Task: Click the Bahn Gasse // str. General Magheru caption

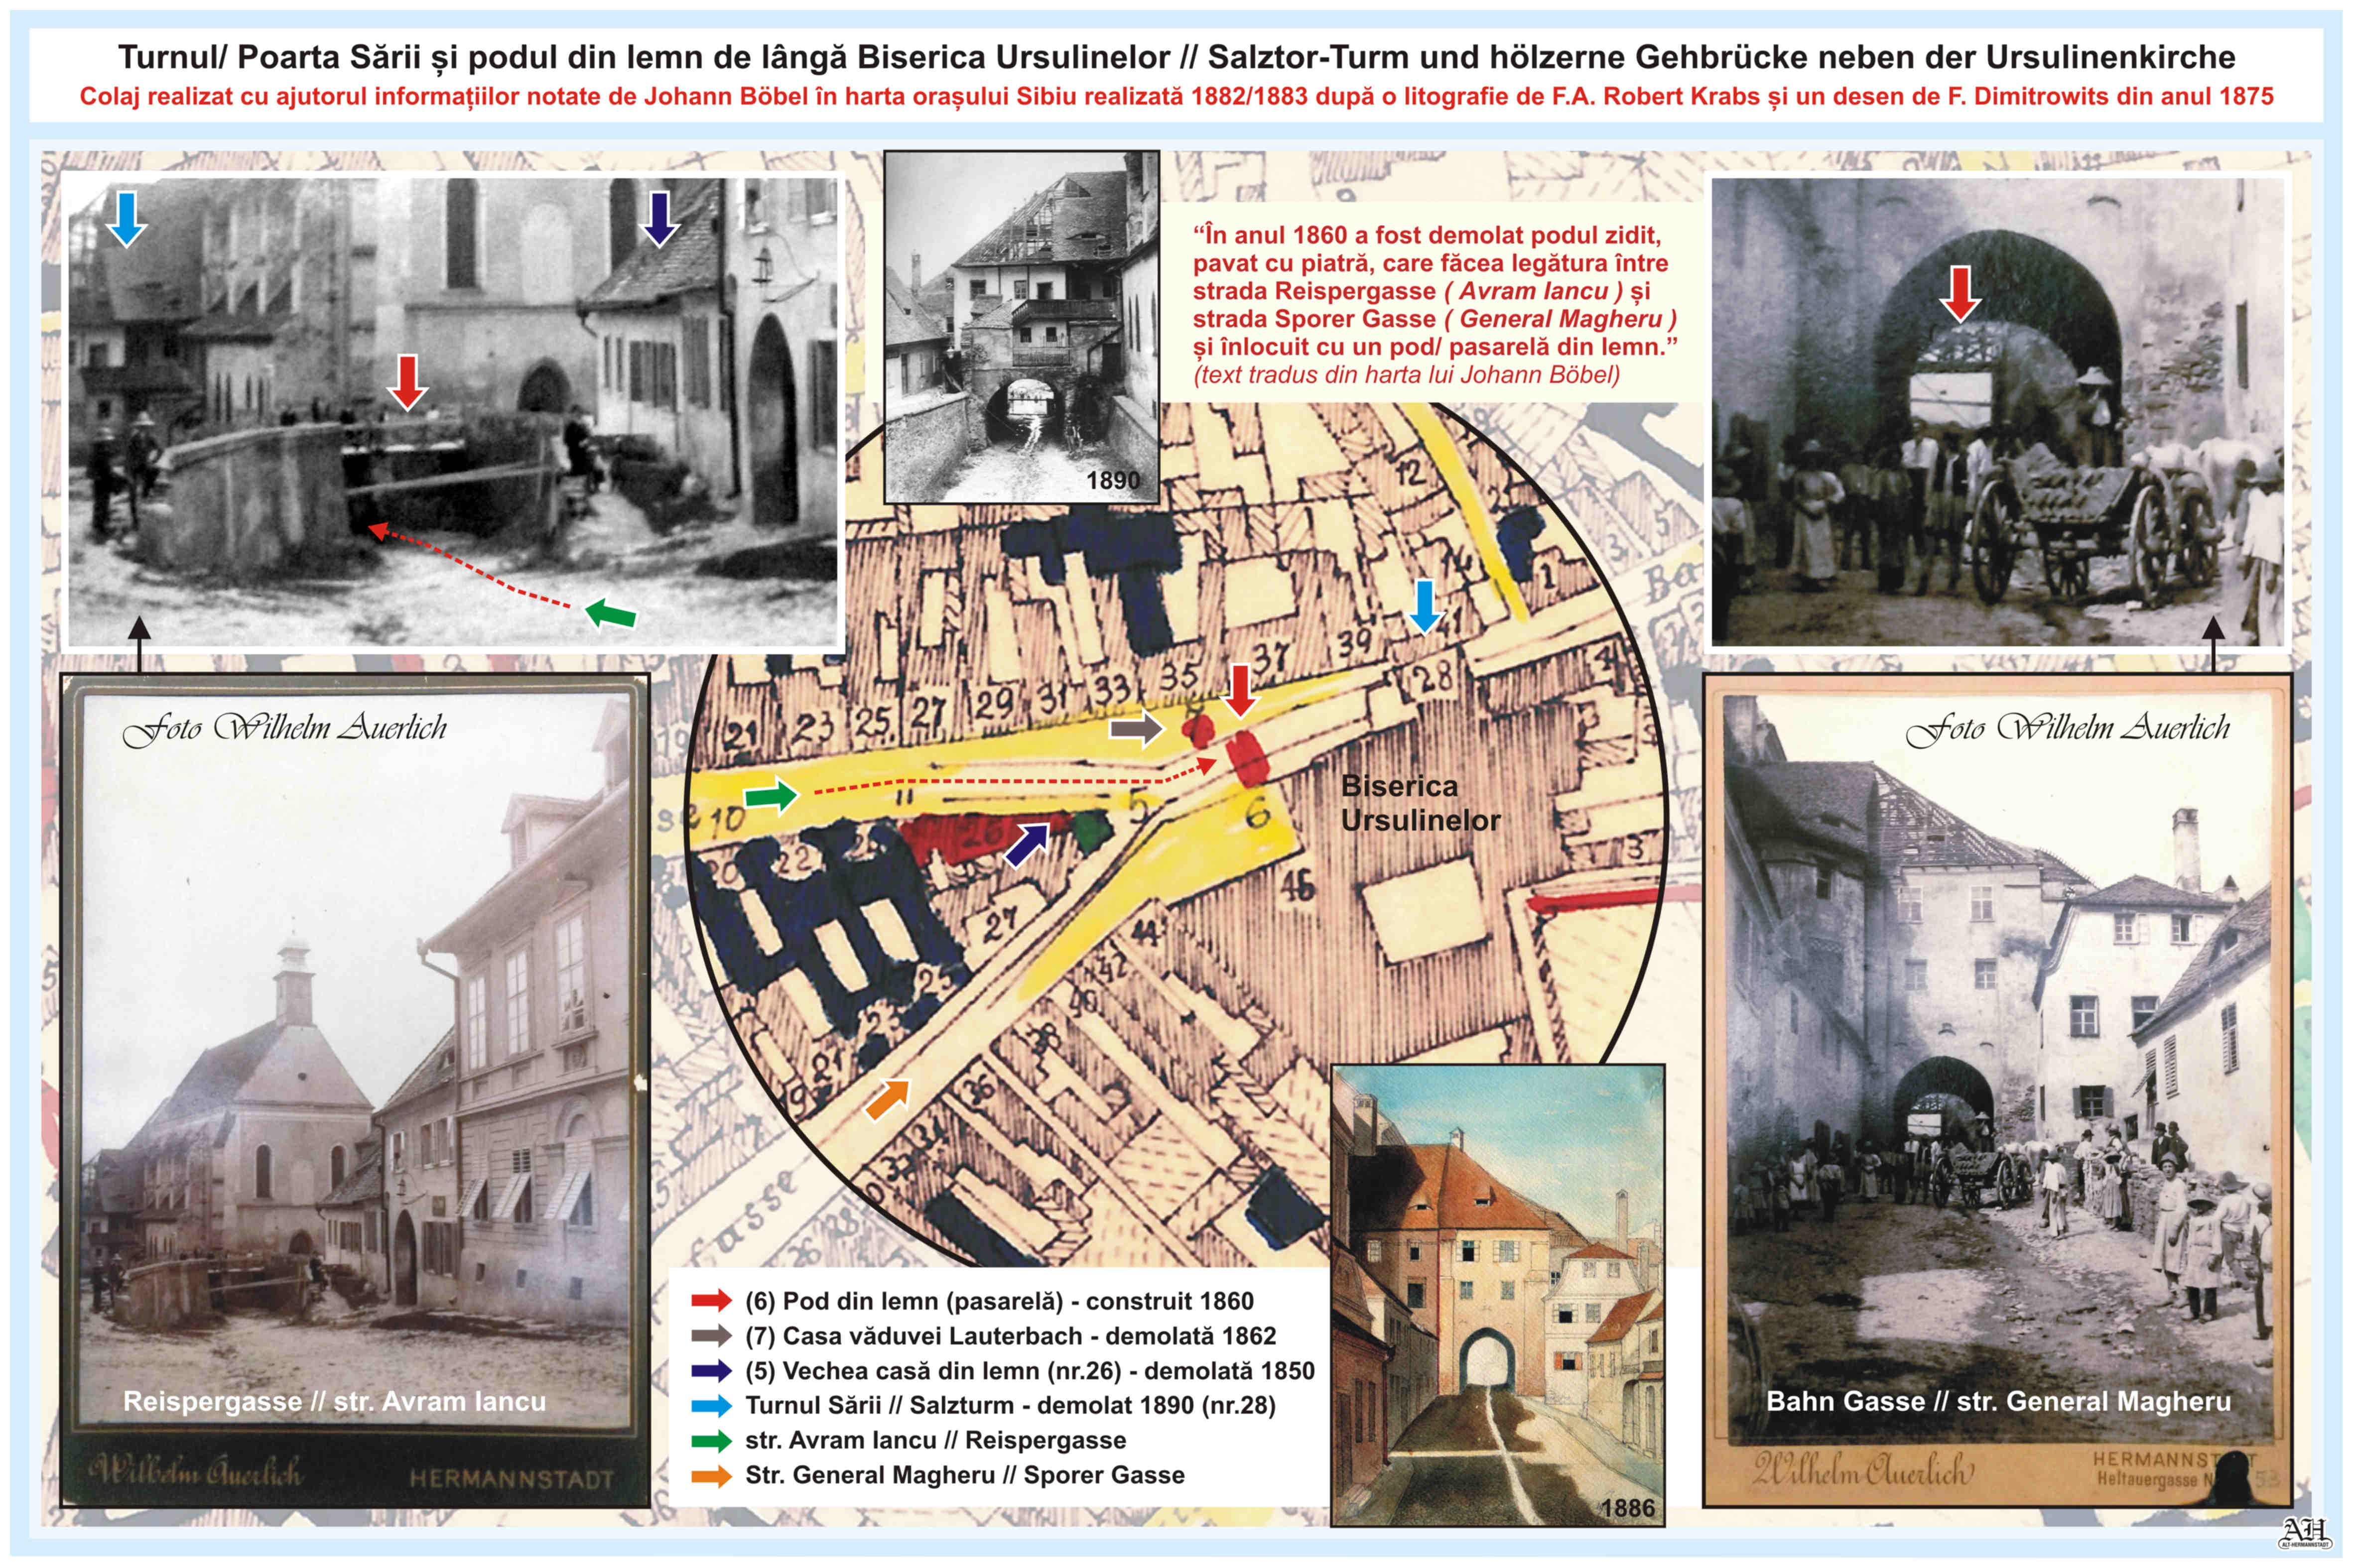Action: tap(1998, 1401)
